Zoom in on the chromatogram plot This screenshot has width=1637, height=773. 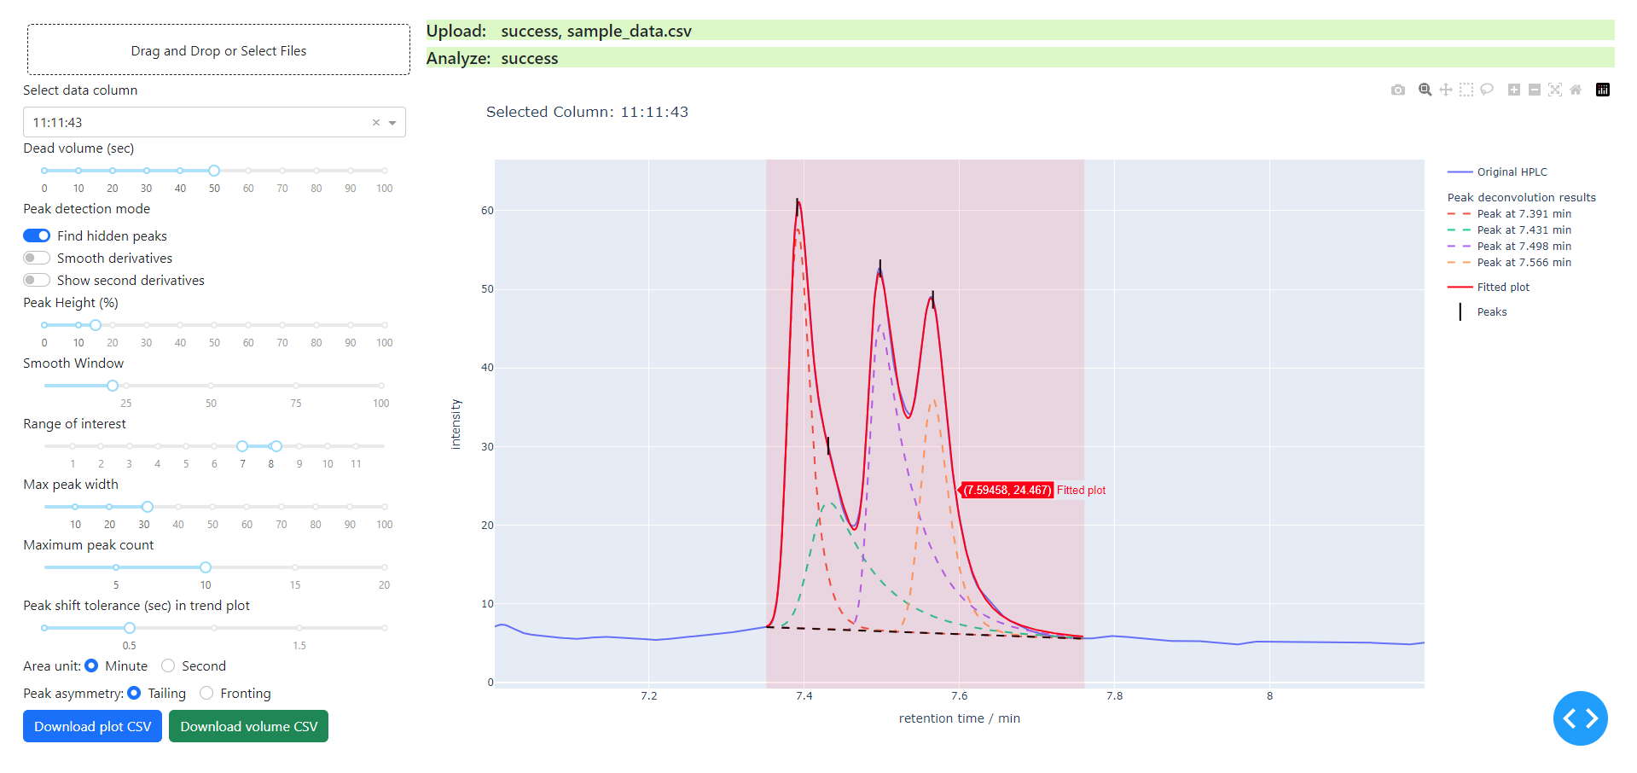click(x=1514, y=90)
